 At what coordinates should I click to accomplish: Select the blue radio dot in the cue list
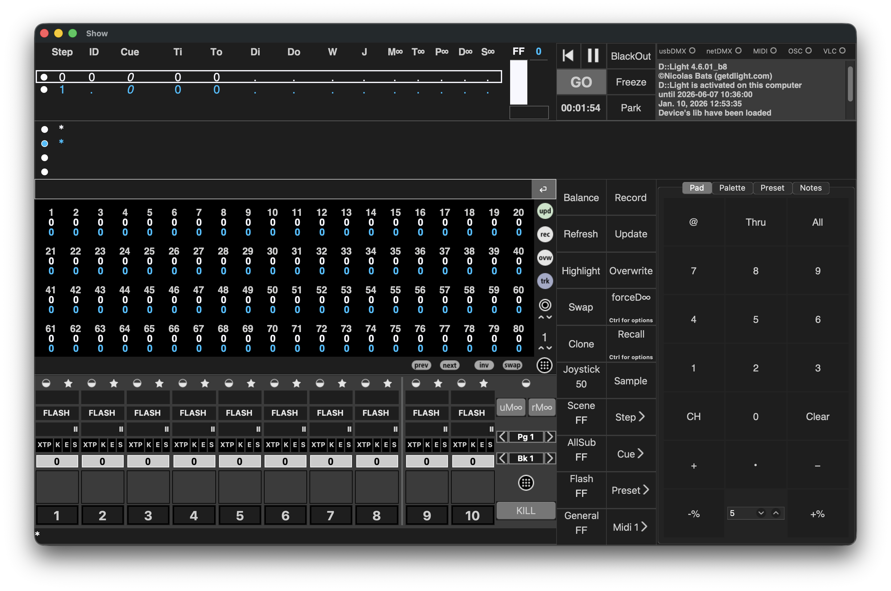(x=45, y=144)
